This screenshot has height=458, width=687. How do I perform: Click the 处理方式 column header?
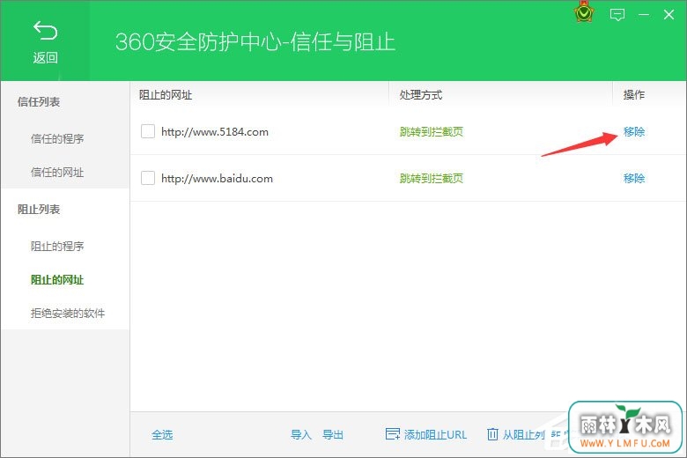pyautogui.click(x=421, y=94)
